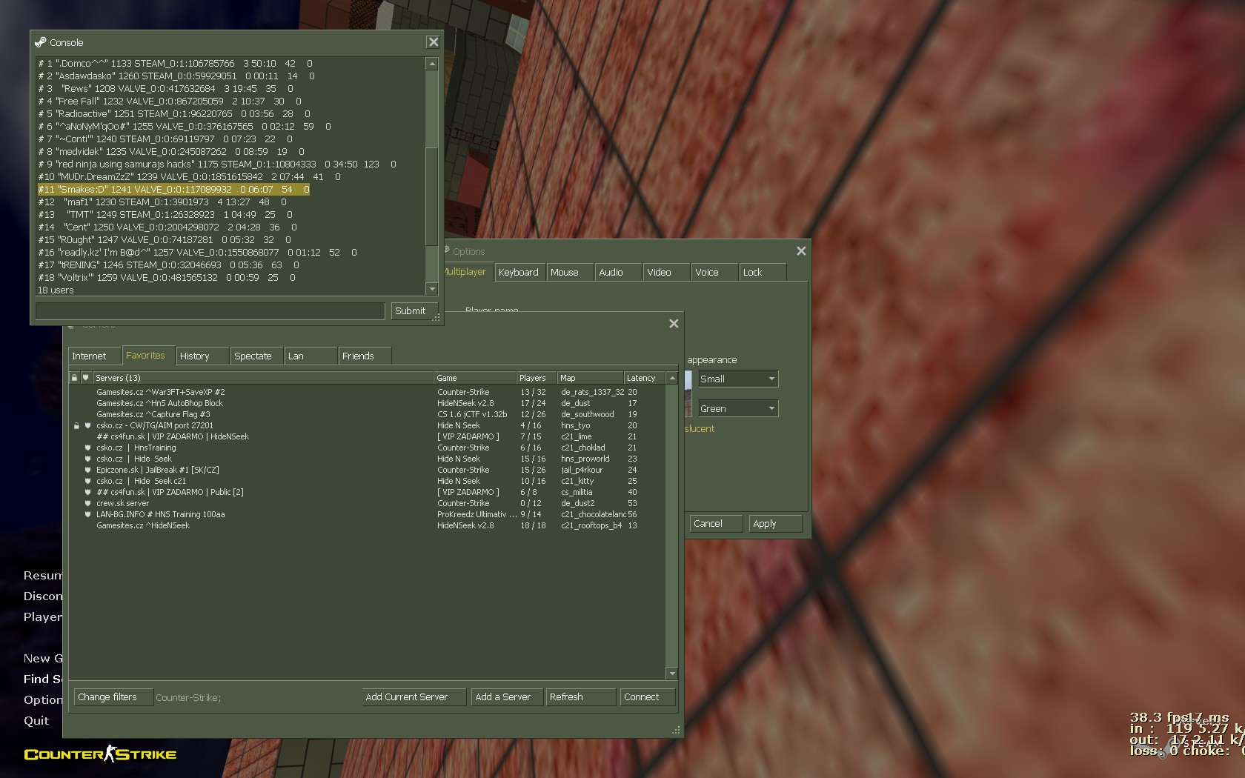Switch to the History server tab
The image size is (1245, 778).
point(202,356)
